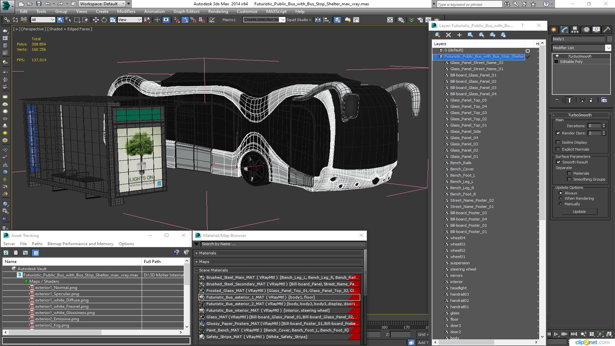Select the When Rendering radio button
The height and width of the screenshot is (346, 615).
pos(561,199)
